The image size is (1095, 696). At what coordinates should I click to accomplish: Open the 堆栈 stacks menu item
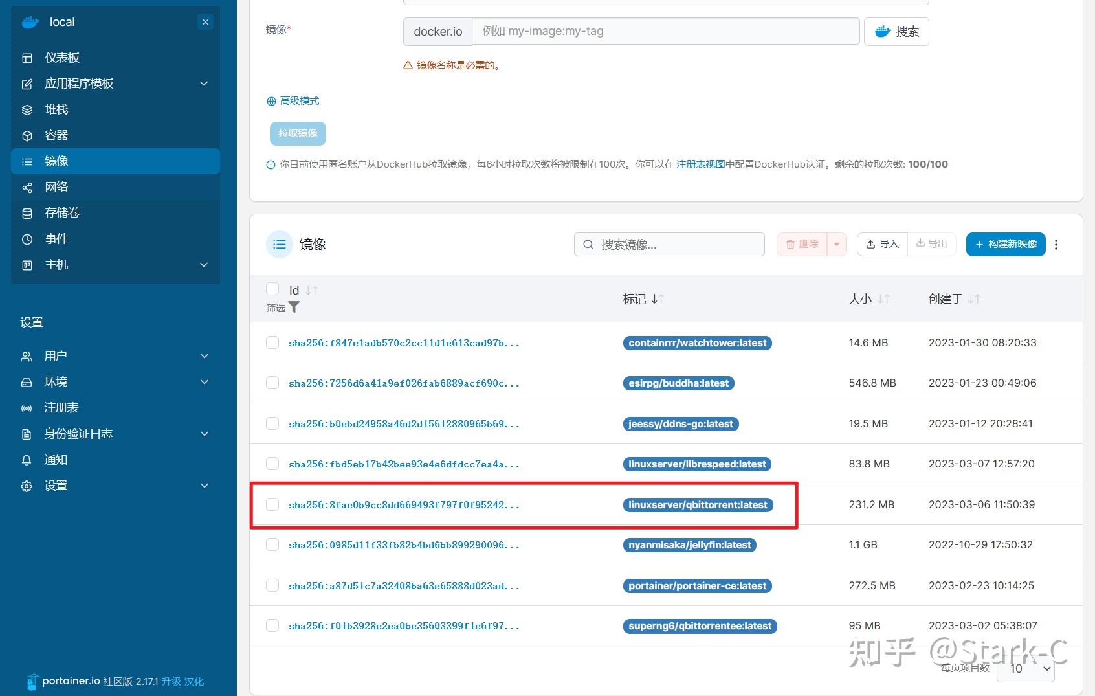(x=56, y=109)
